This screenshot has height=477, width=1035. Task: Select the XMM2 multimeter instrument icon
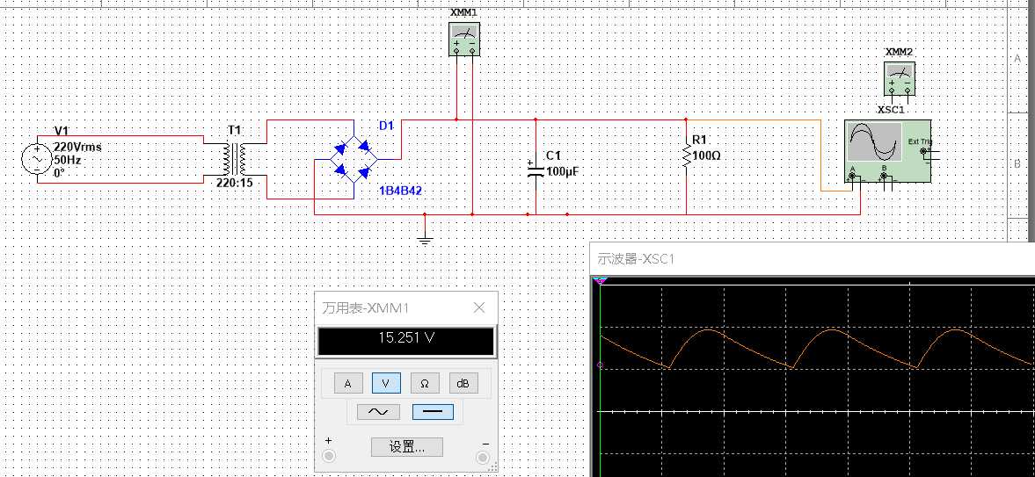899,79
